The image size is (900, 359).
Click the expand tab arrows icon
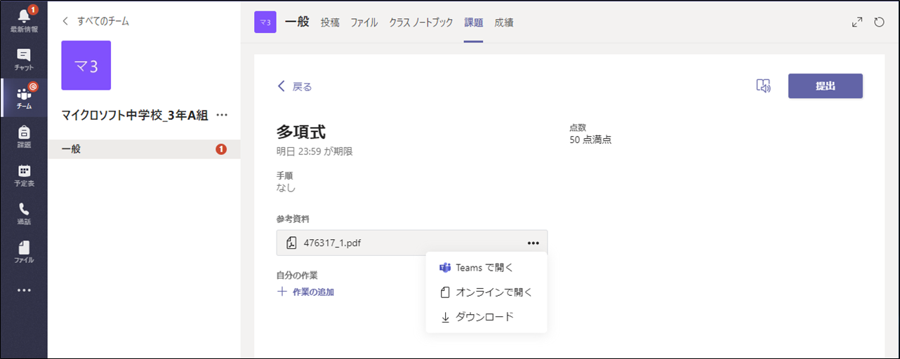pyautogui.click(x=857, y=22)
